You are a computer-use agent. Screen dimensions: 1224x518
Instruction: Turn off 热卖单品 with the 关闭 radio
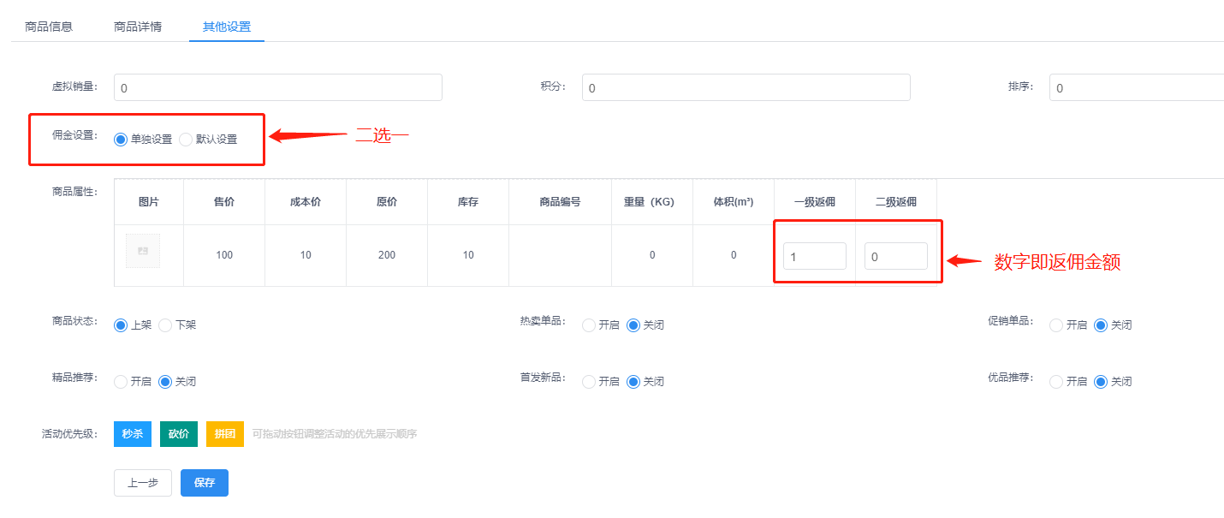(x=633, y=325)
